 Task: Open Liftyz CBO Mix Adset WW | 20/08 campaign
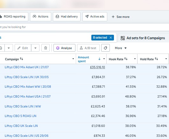tap(28, 87)
